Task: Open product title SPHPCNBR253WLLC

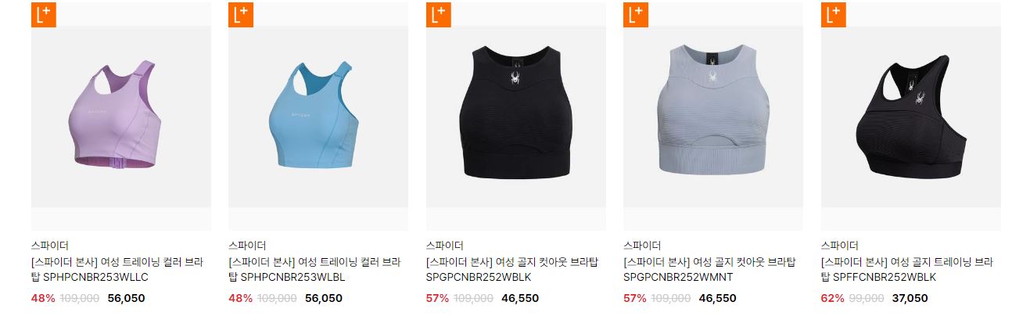Action: point(117,269)
